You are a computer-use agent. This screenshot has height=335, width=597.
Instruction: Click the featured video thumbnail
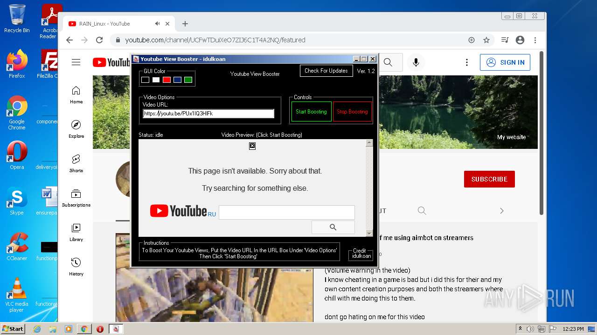tap(214, 278)
